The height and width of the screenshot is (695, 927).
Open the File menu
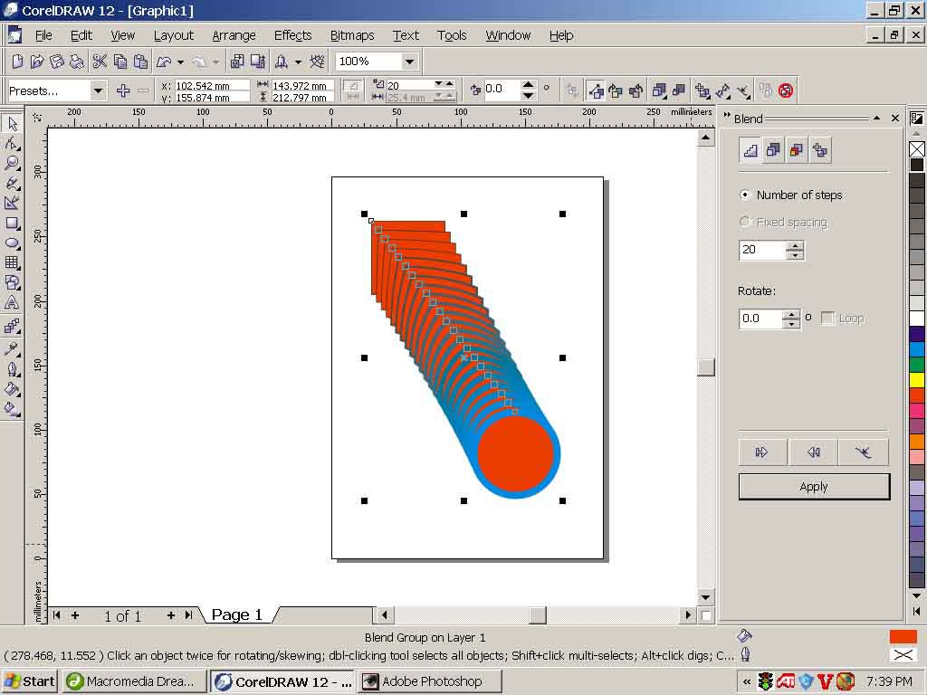[x=43, y=35]
